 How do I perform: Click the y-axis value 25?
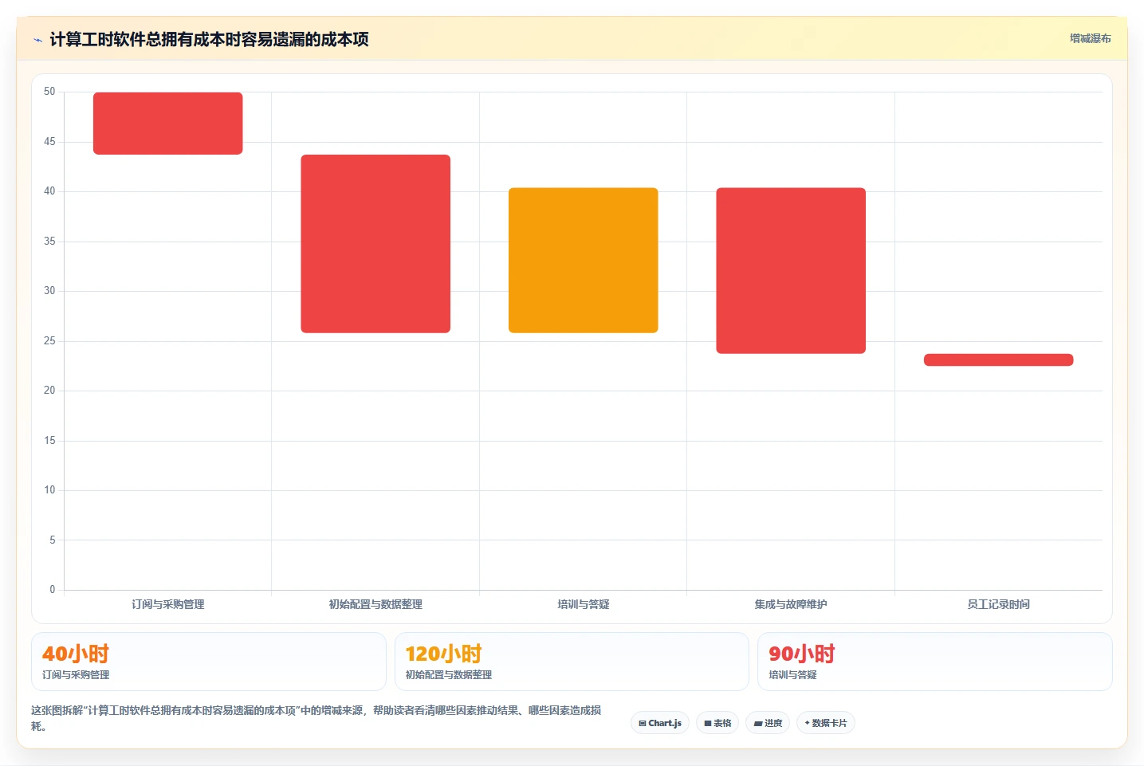tap(49, 341)
